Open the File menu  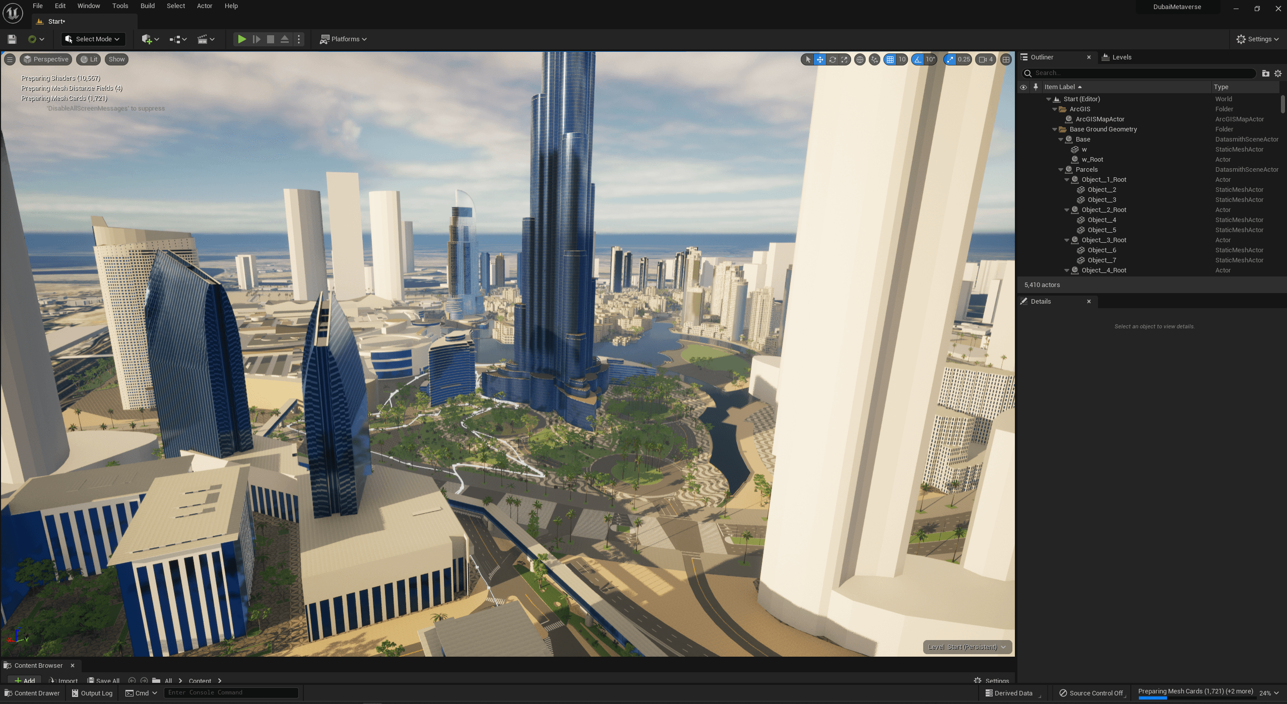(38, 6)
